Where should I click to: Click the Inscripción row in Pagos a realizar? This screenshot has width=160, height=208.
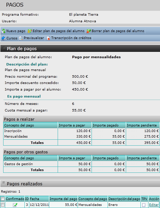pos(81,131)
